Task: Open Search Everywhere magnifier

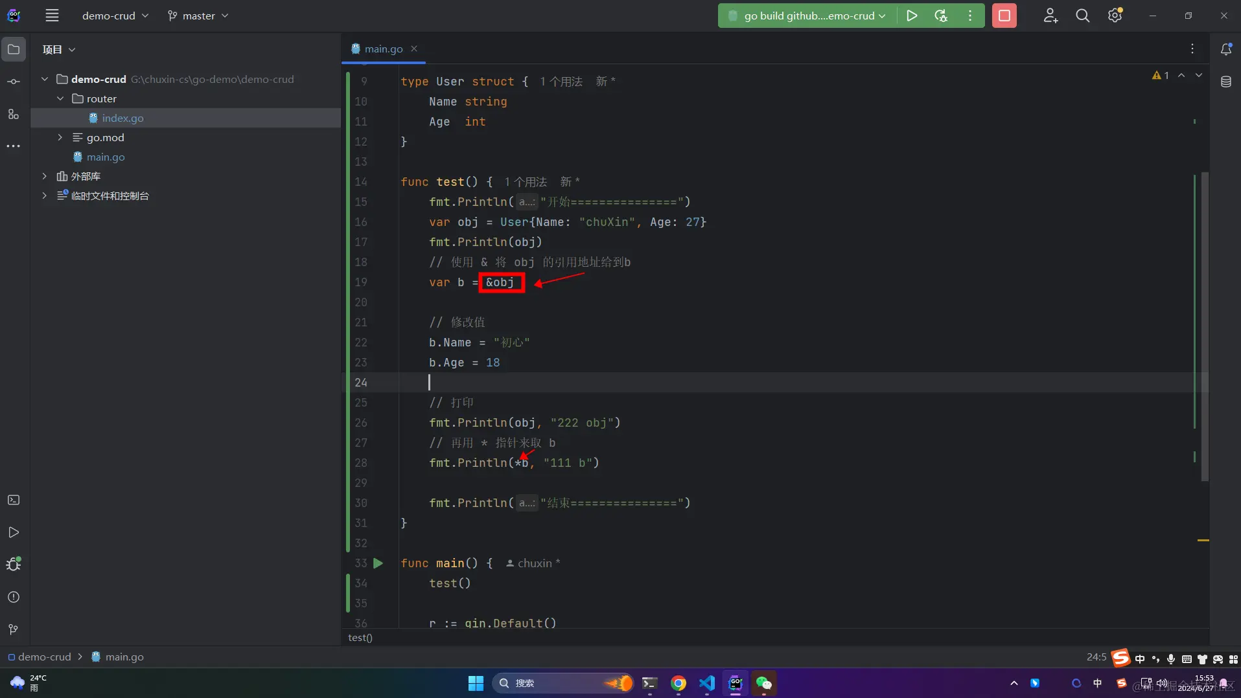Action: 1082,16
